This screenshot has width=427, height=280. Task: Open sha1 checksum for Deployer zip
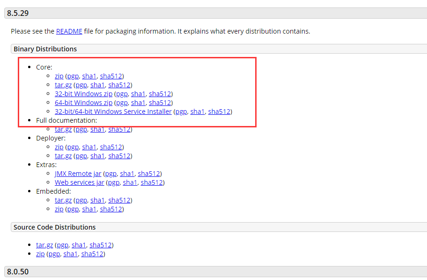tap(89, 147)
